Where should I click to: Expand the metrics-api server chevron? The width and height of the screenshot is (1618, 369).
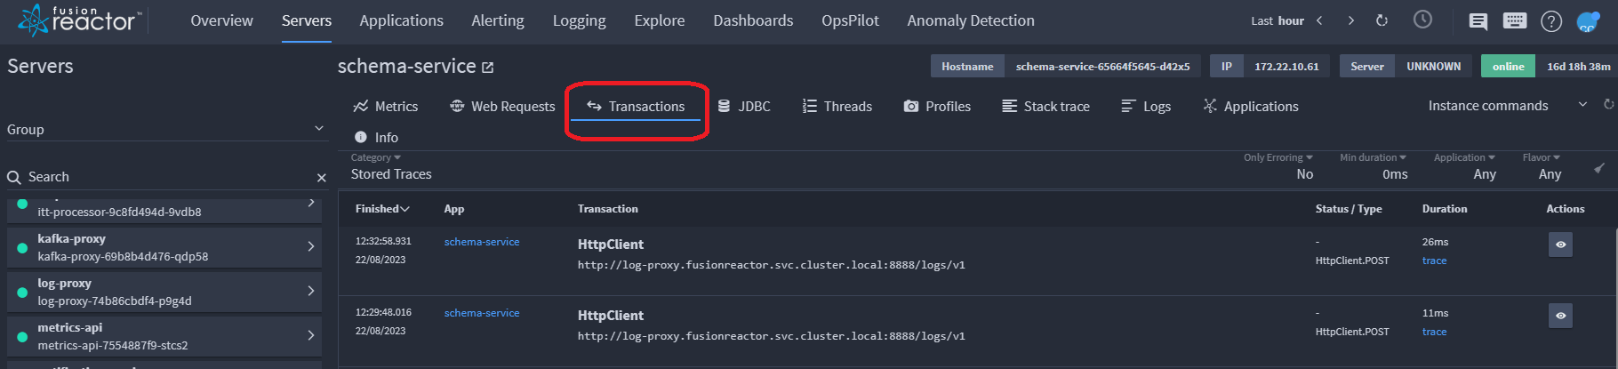[310, 335]
